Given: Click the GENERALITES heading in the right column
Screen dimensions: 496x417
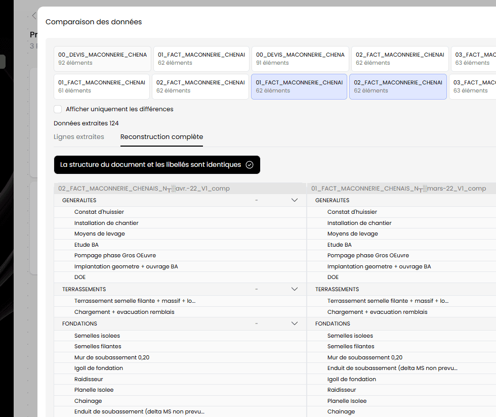Looking at the screenshot, I should 332,200.
